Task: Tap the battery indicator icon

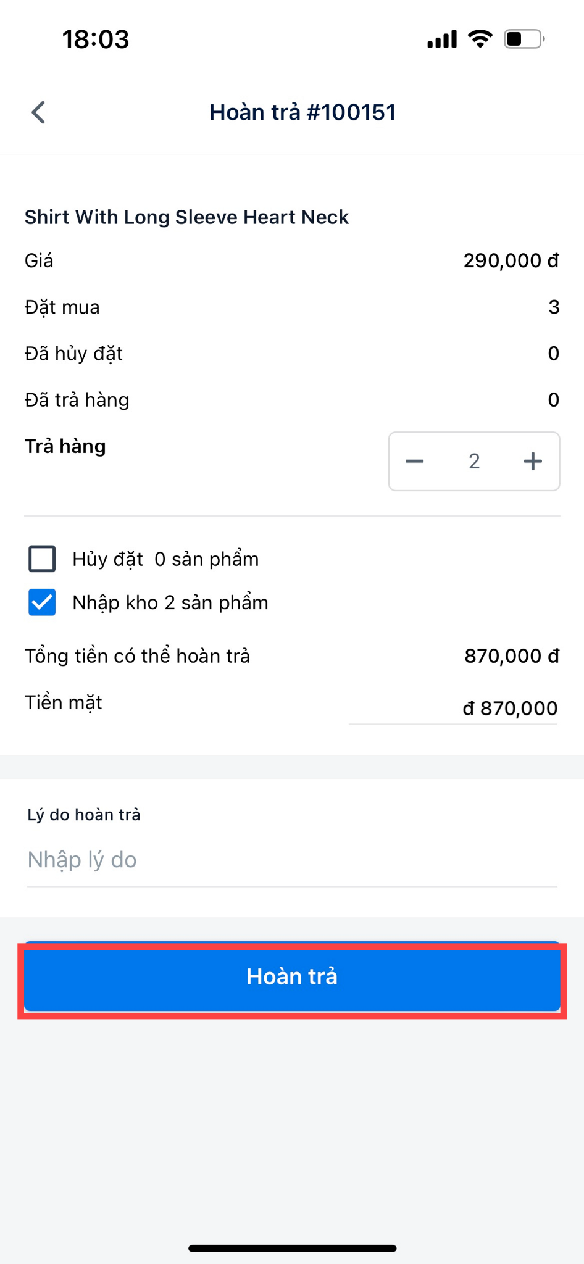Action: 524,39
